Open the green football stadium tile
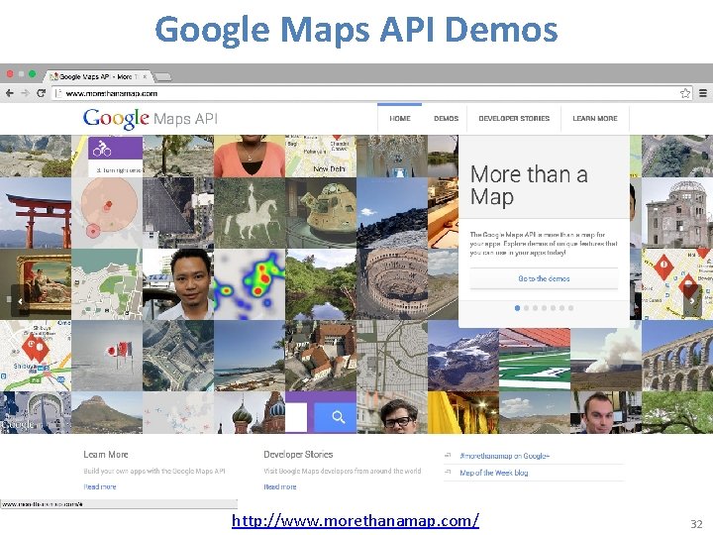 535,359
